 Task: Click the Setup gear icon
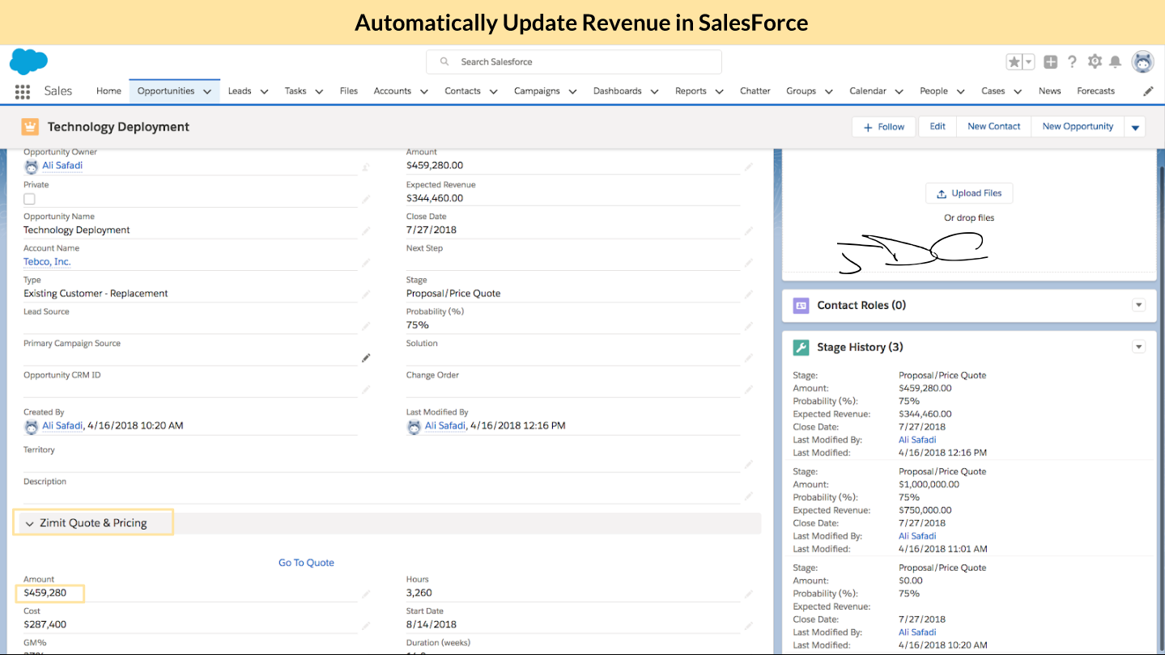(1095, 61)
